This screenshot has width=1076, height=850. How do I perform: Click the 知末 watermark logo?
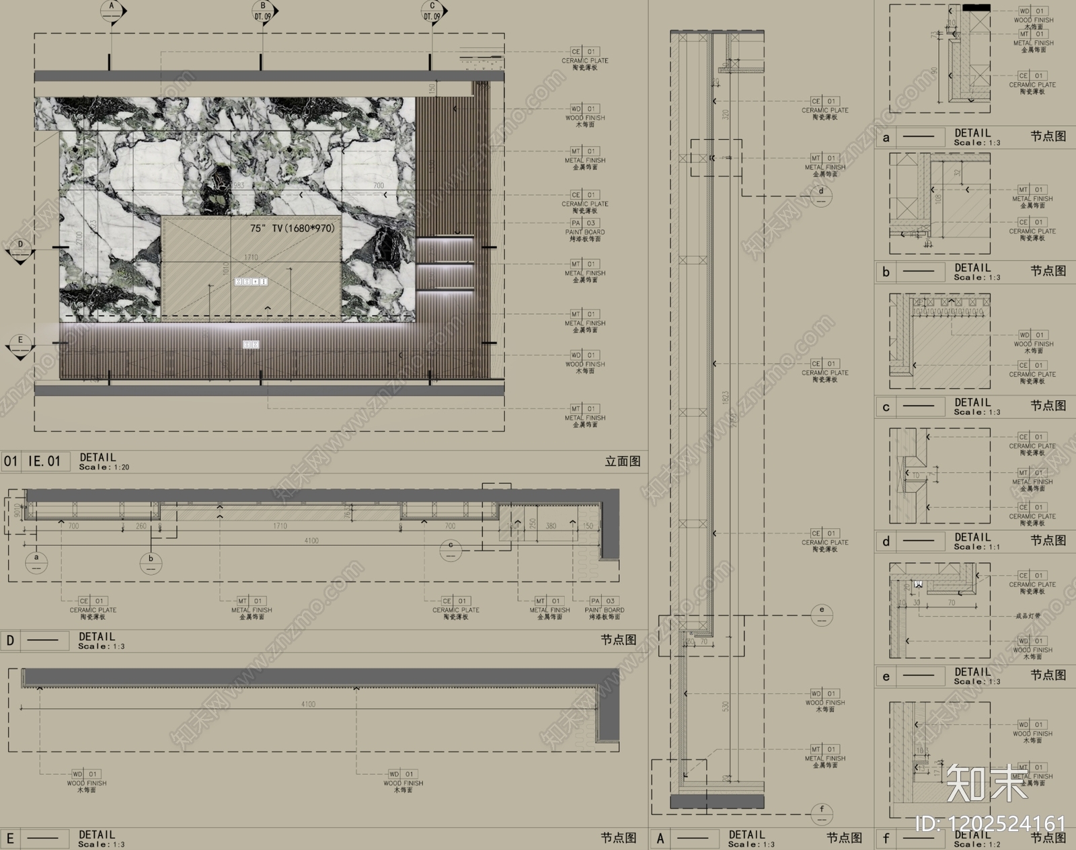[986, 783]
